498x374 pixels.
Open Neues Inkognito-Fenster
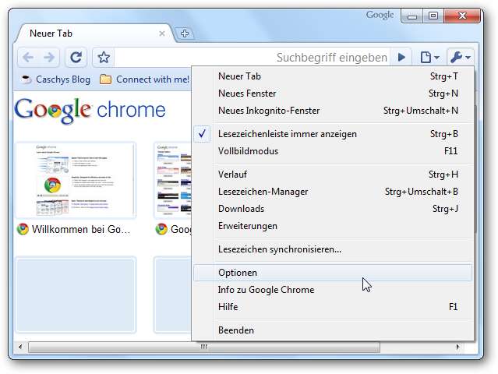pos(333,111)
